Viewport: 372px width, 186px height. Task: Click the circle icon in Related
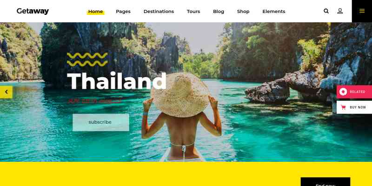(343, 92)
